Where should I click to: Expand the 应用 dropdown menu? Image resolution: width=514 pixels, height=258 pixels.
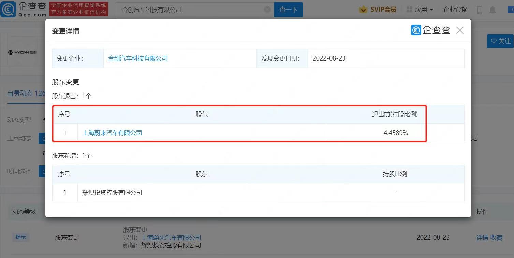coord(423,9)
